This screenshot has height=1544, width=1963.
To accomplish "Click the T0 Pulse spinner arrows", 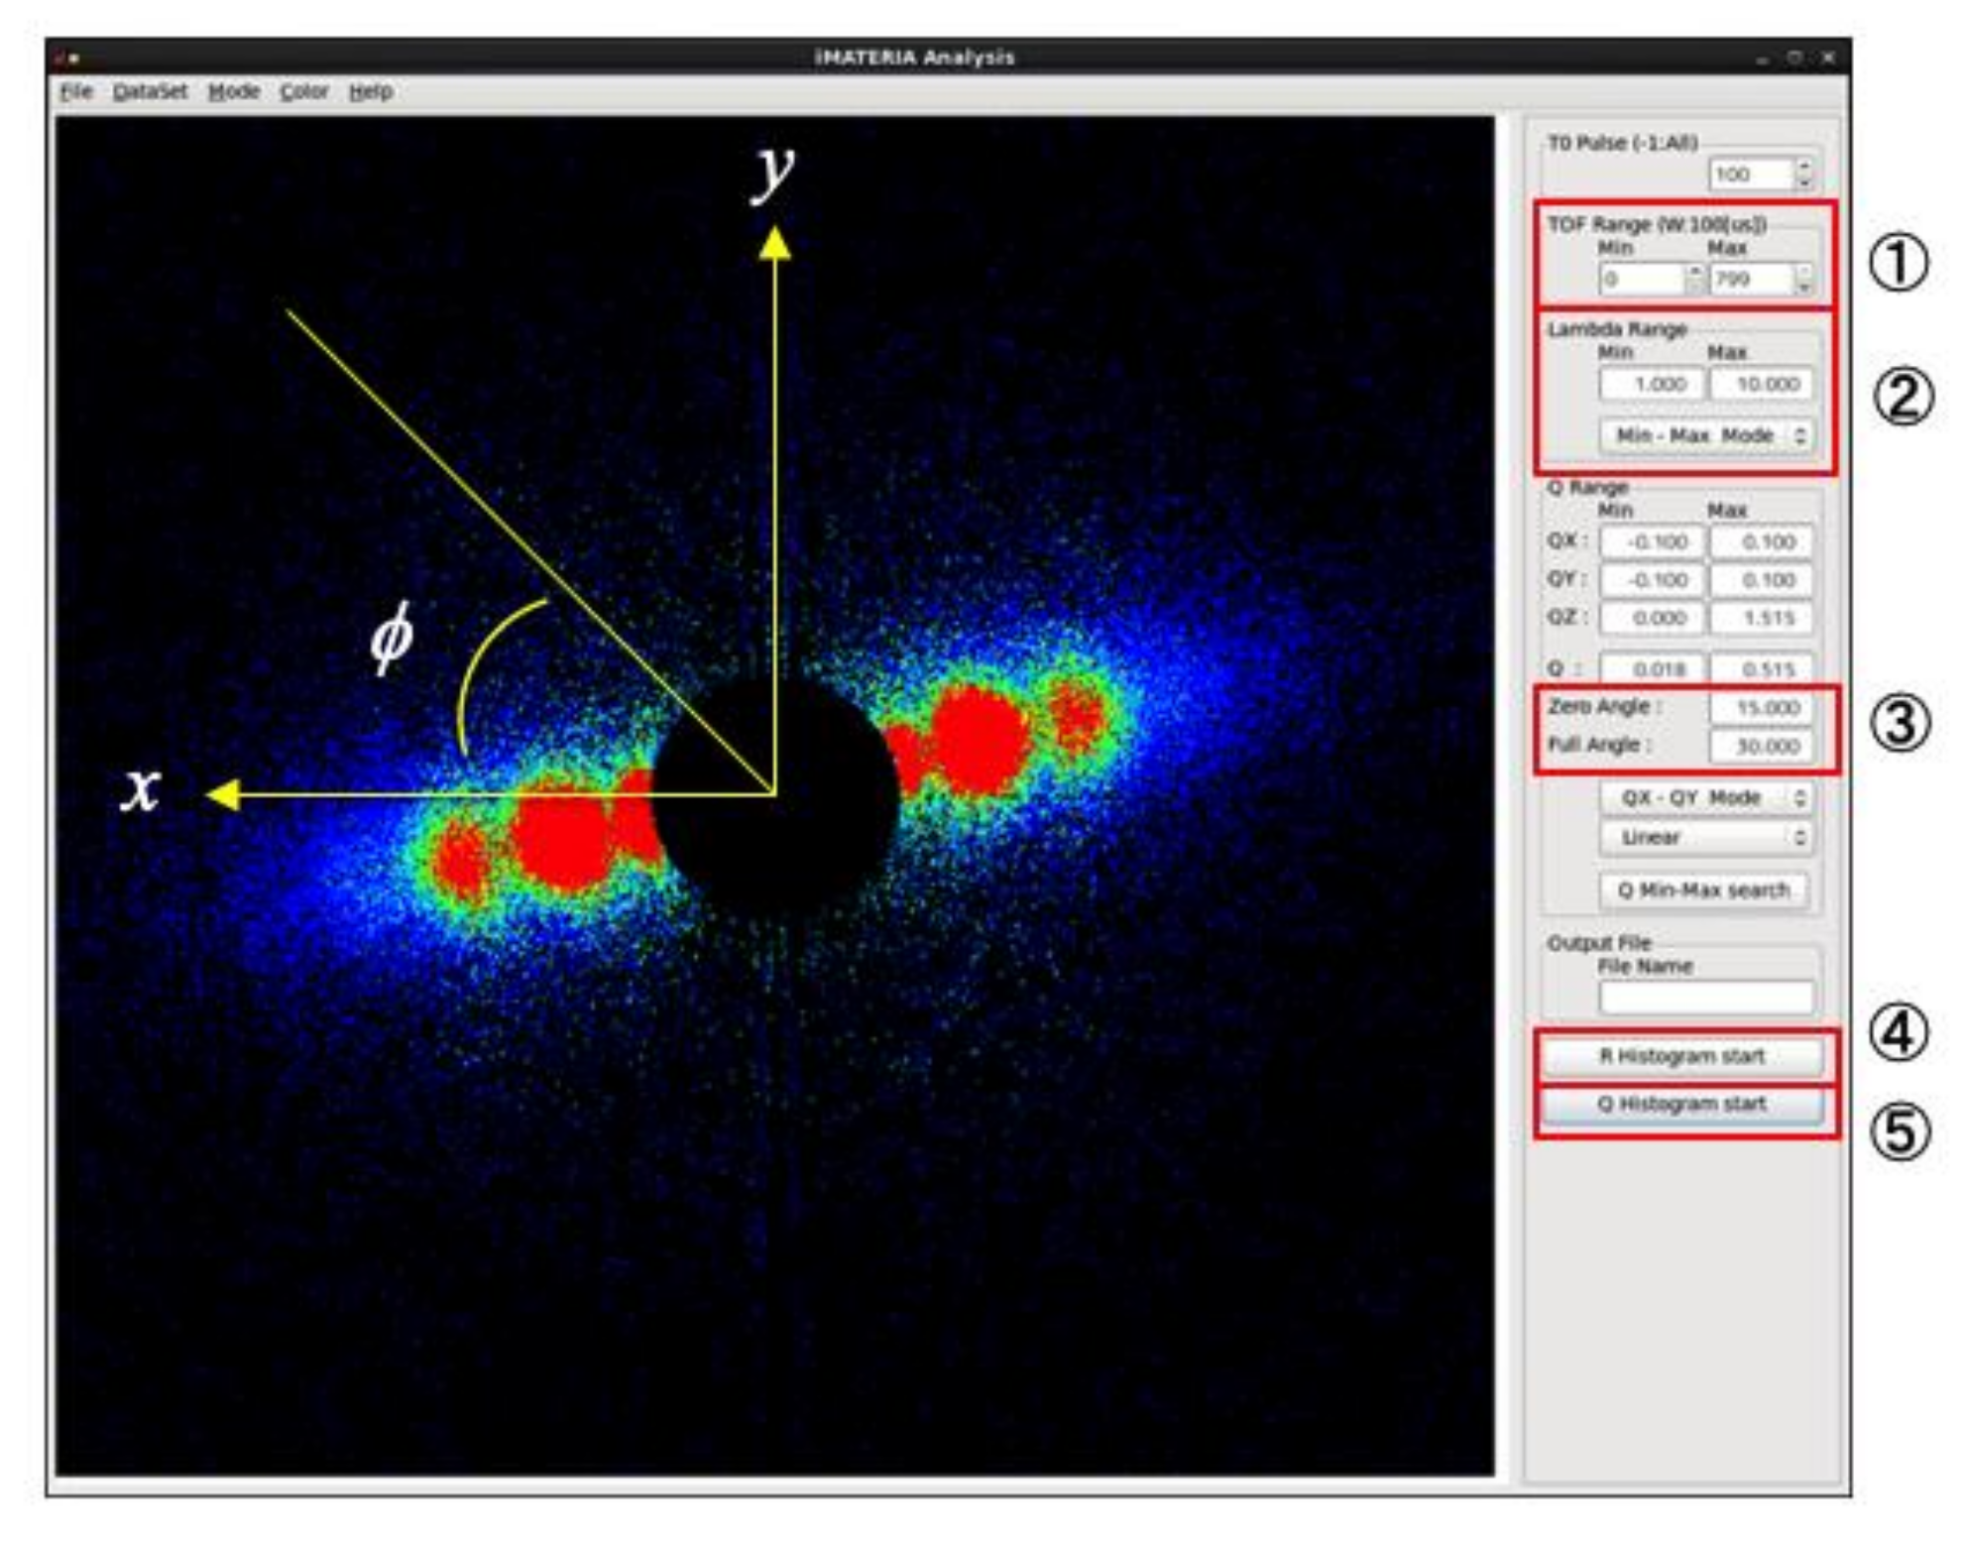I will [x=1803, y=175].
